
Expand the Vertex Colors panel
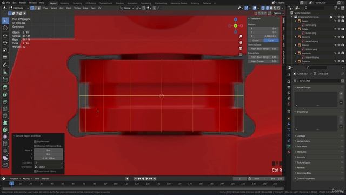[303, 141]
